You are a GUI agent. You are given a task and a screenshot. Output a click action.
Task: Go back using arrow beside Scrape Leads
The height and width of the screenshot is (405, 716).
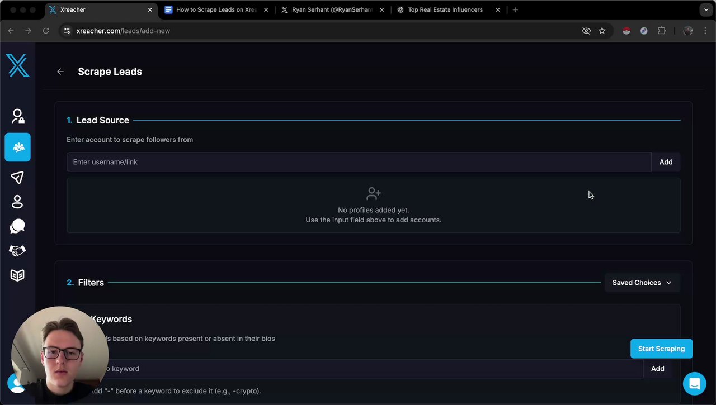point(60,72)
